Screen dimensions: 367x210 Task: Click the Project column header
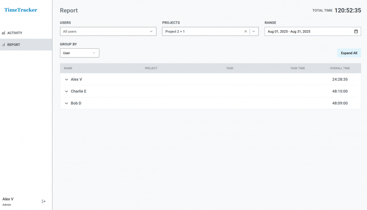click(151, 68)
